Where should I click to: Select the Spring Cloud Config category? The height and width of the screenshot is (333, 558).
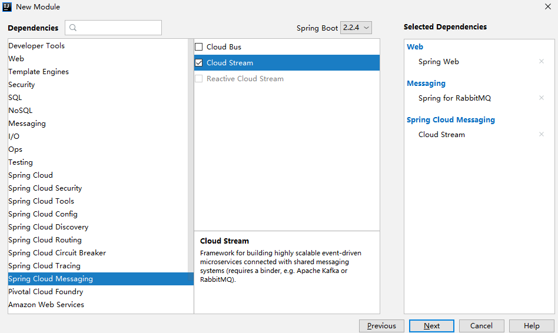[98, 214]
